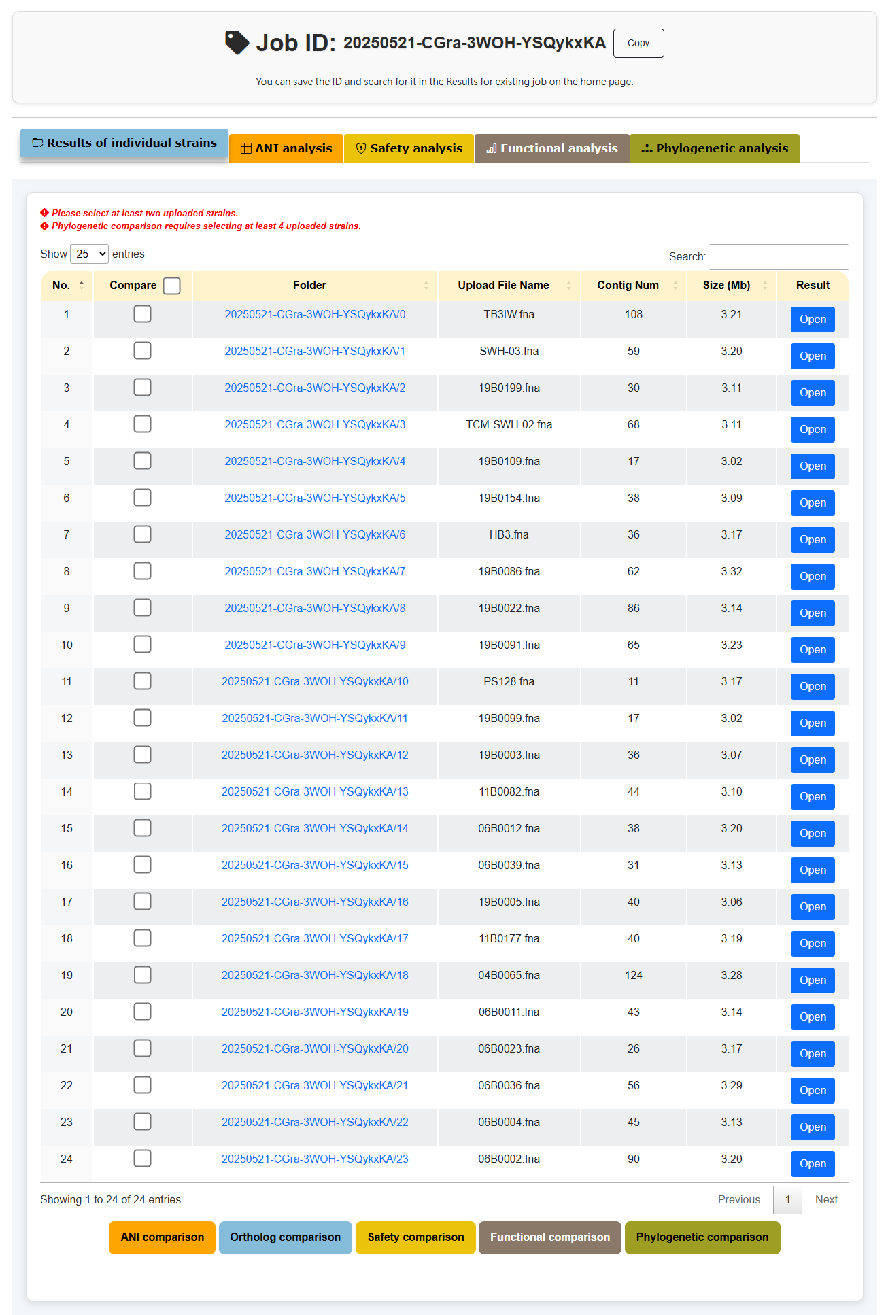This screenshot has width=886, height=1315.
Task: Click the shield icon on Safety analysis tab
Action: point(361,148)
